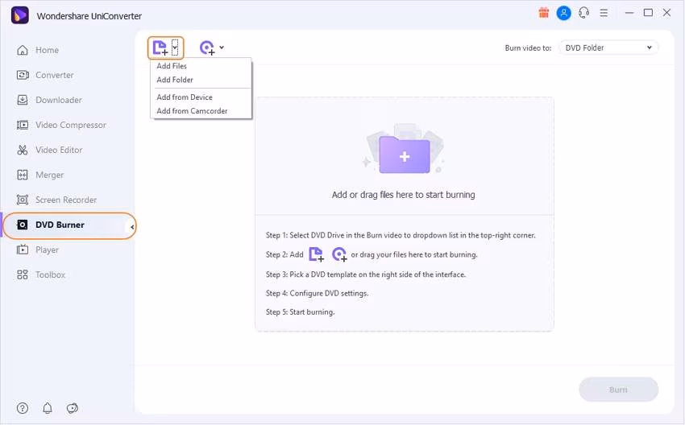Image resolution: width=685 pixels, height=425 pixels.
Task: Click the Player icon
Action: [x=23, y=250]
